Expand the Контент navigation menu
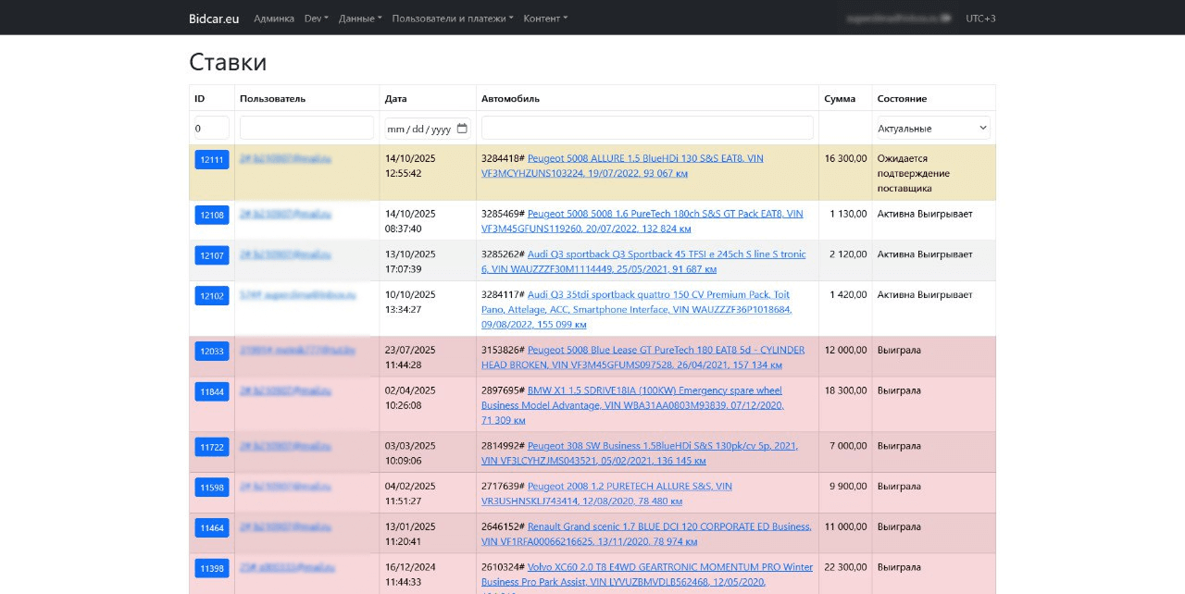Viewport: 1185px width, 594px height. click(x=545, y=19)
